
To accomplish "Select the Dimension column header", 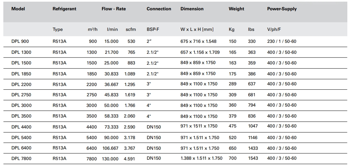I will coord(192,9).
